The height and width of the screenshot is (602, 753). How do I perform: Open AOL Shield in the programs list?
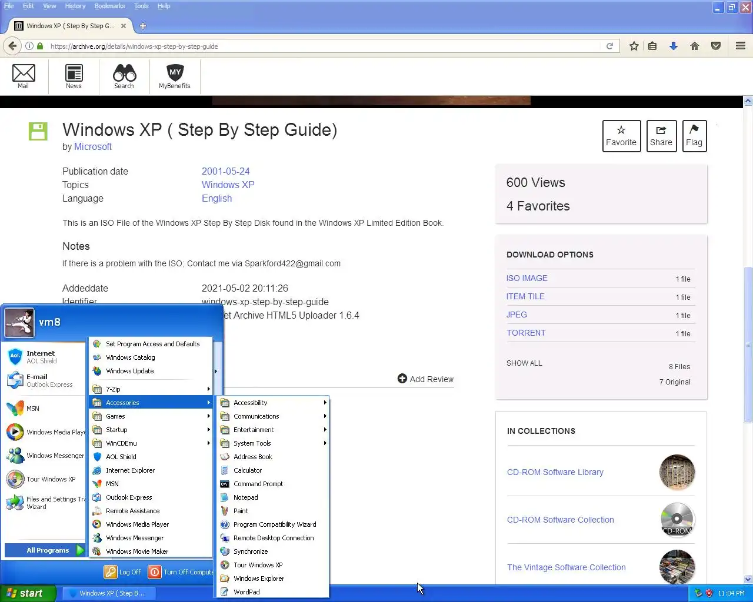coord(151,457)
